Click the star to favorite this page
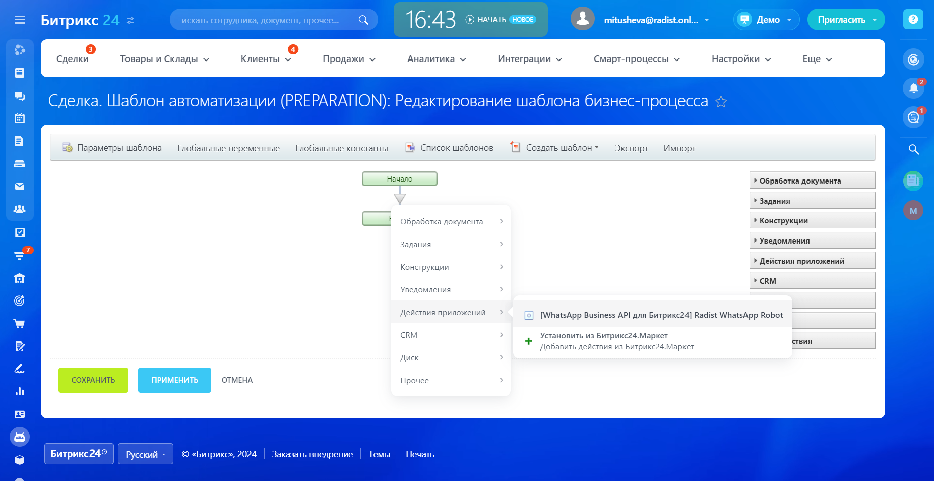 (x=721, y=102)
